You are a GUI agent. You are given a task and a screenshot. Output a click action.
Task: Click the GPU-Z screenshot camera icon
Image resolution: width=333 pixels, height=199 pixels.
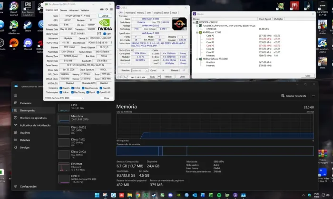point(102,10)
